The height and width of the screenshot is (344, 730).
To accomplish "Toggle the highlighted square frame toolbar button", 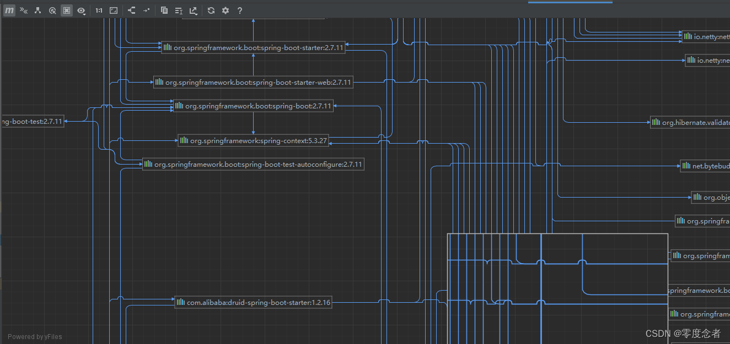I will [67, 10].
